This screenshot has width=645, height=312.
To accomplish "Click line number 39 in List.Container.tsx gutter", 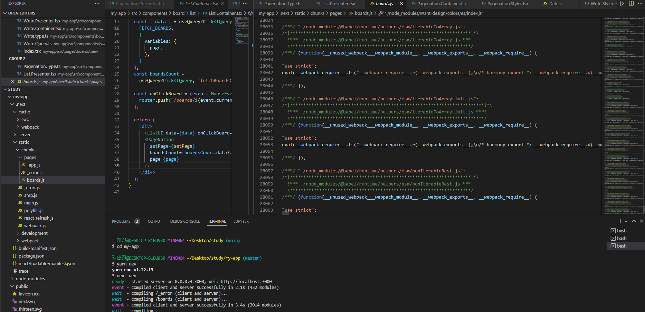I will 117,166.
